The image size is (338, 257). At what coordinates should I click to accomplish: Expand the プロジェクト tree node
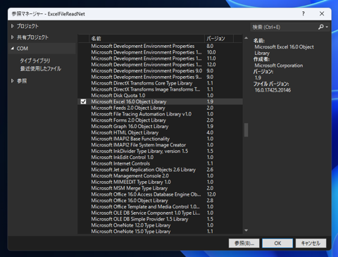13,26
